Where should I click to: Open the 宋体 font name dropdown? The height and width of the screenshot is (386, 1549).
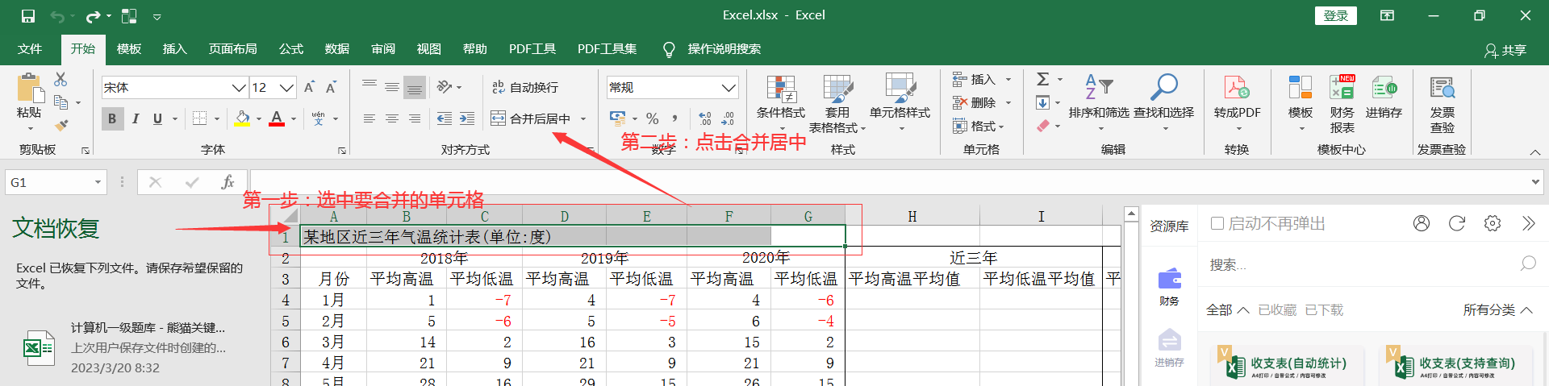coord(239,88)
